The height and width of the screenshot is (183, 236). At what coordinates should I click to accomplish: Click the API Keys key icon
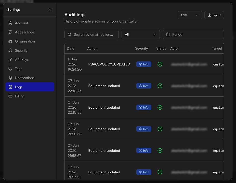10,59
